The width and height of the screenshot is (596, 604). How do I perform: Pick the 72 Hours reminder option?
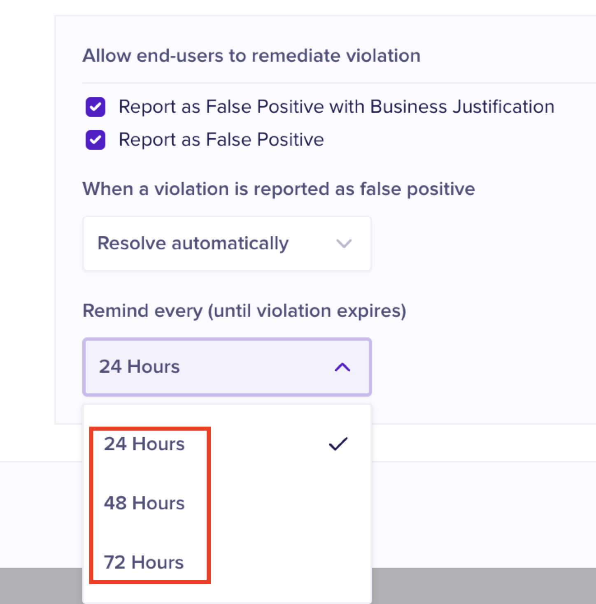[x=144, y=562]
